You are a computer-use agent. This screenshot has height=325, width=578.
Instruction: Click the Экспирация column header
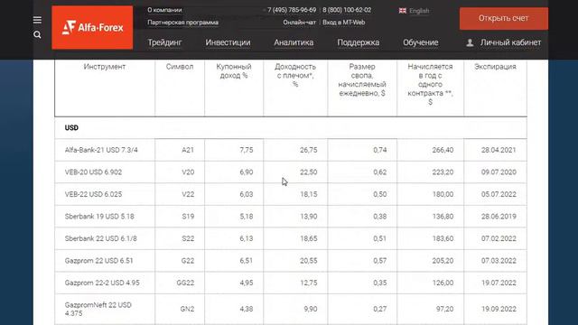495,67
